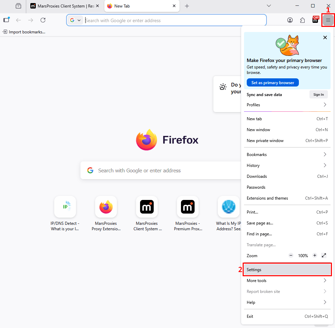The image size is (335, 328).
Task: Expand the Bookmarks submenu
Action: click(287, 154)
